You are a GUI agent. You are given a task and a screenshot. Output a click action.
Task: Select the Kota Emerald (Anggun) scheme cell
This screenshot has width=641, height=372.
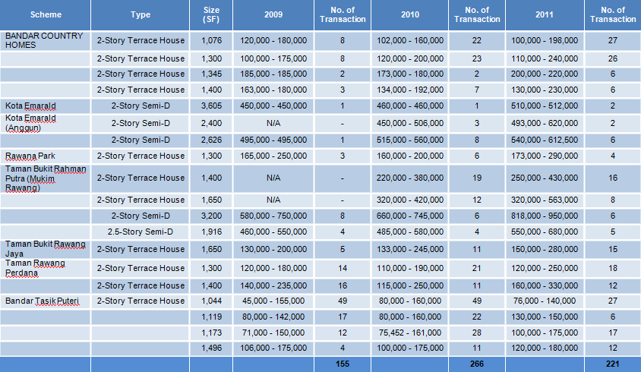[46, 123]
